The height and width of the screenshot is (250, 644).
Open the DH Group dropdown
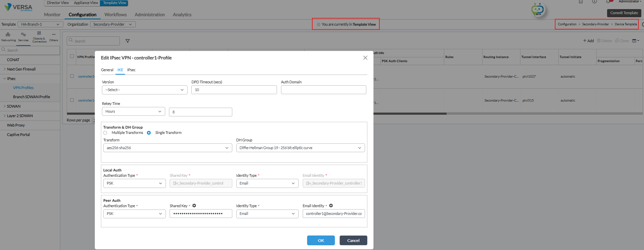(x=300, y=148)
